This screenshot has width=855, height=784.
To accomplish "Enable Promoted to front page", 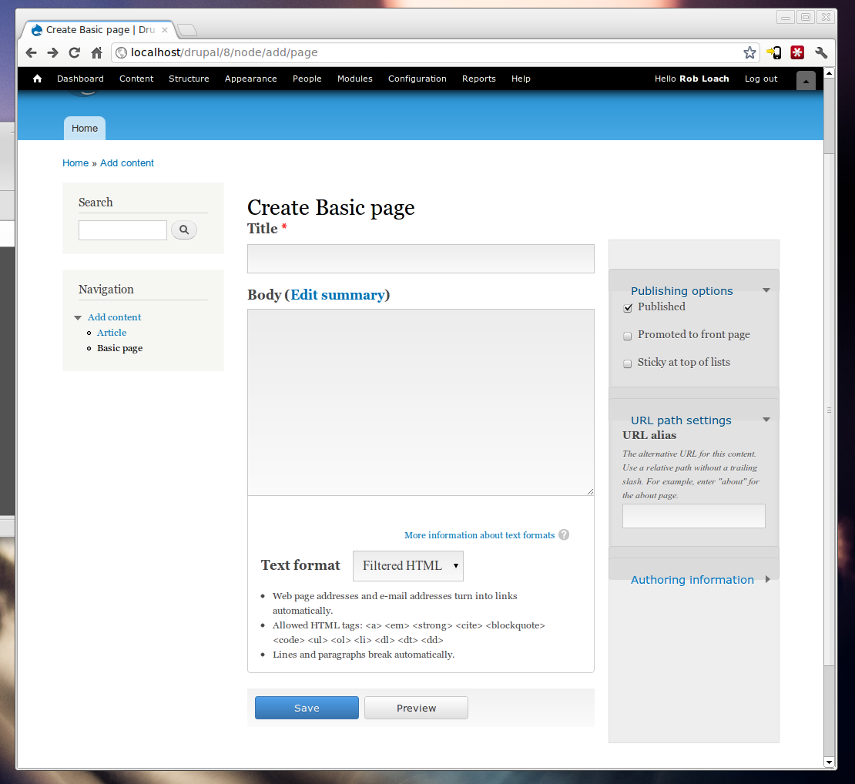I will 628,336.
